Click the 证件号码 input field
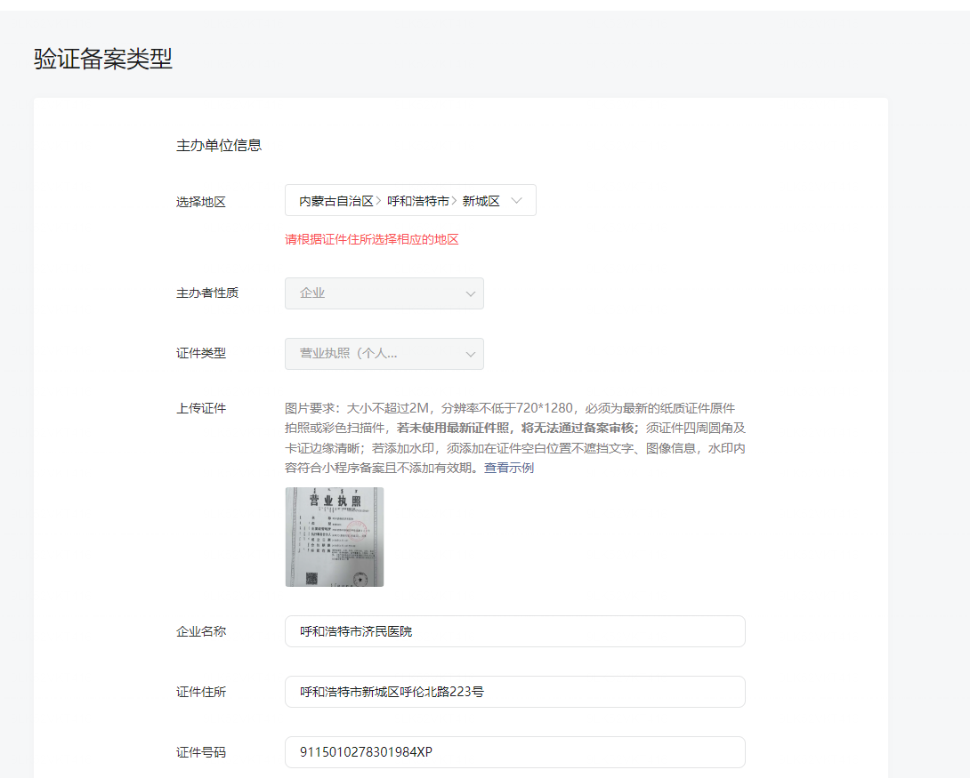This screenshot has width=970, height=778. coord(514,753)
